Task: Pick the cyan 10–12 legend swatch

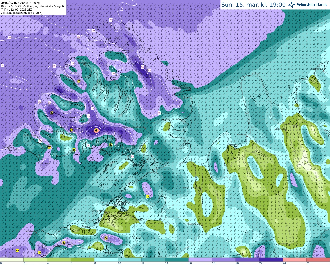Action: point(130,260)
